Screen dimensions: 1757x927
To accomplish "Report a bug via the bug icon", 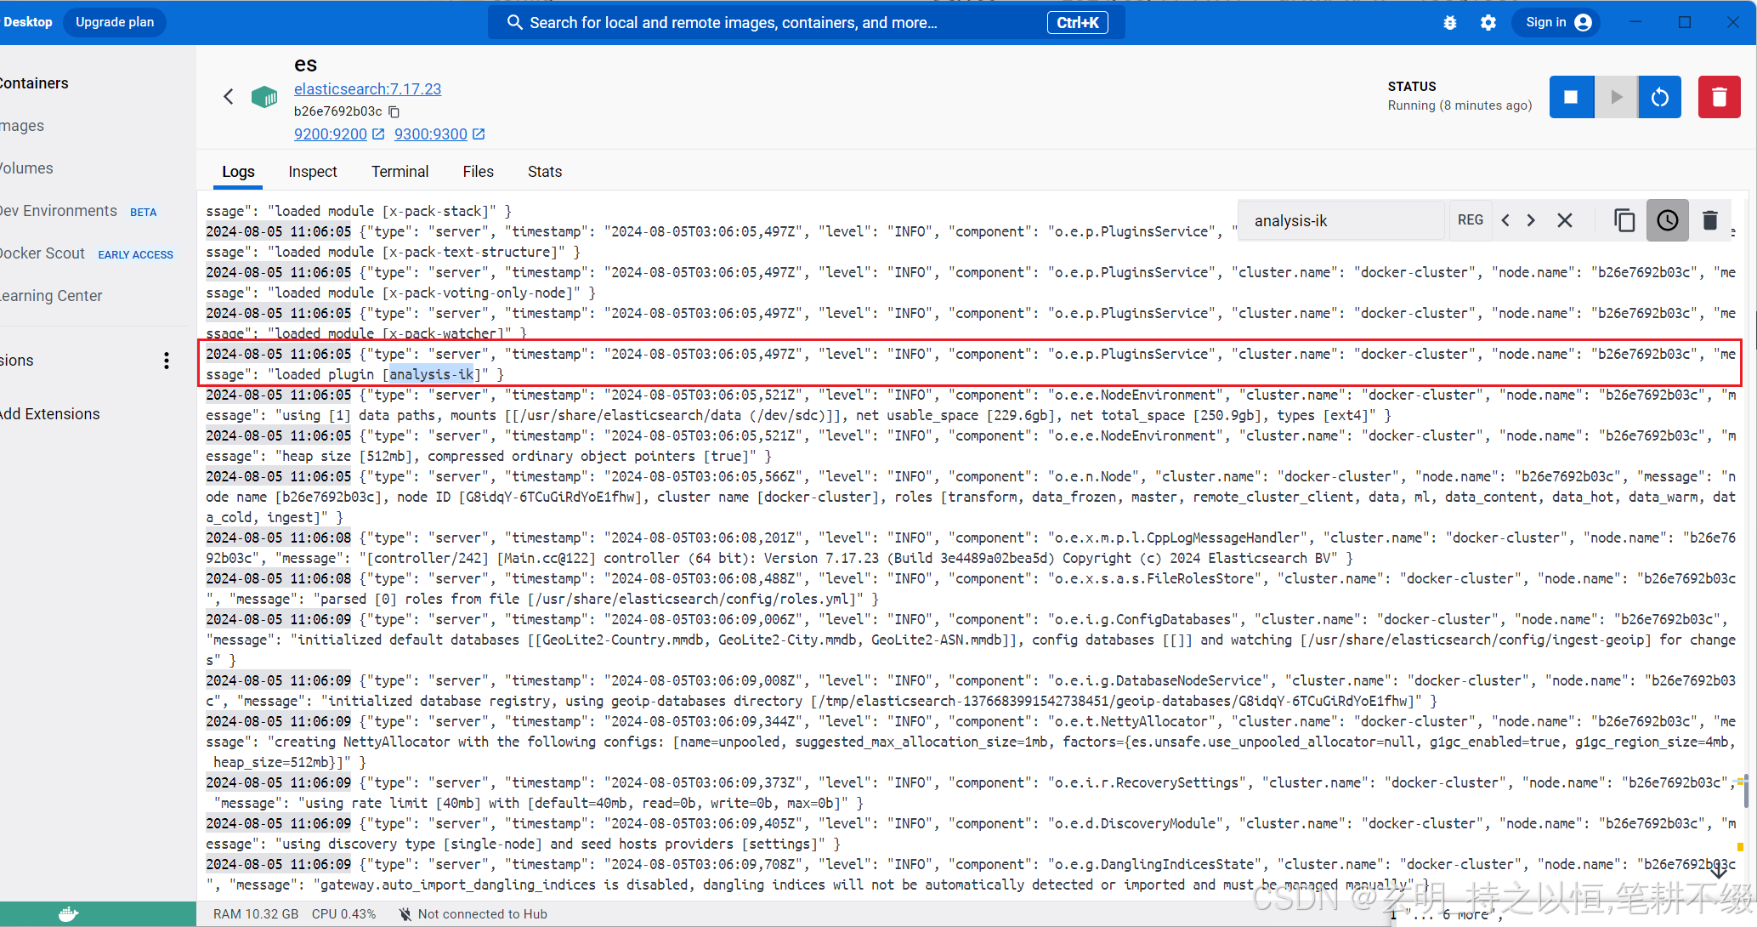I will pyautogui.click(x=1450, y=22).
